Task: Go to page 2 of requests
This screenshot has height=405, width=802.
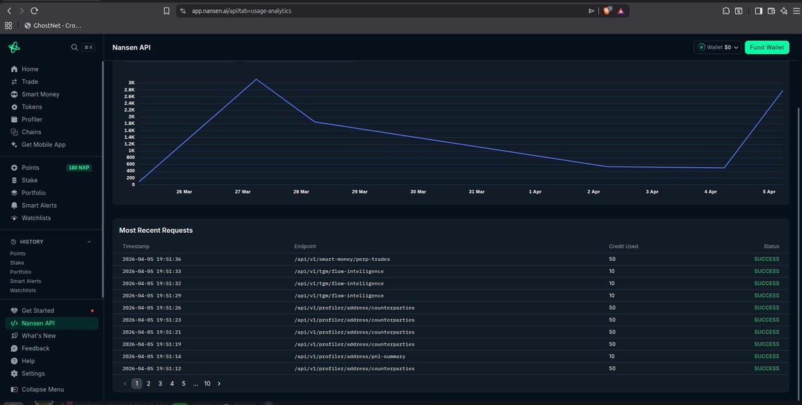Action: coord(148,384)
